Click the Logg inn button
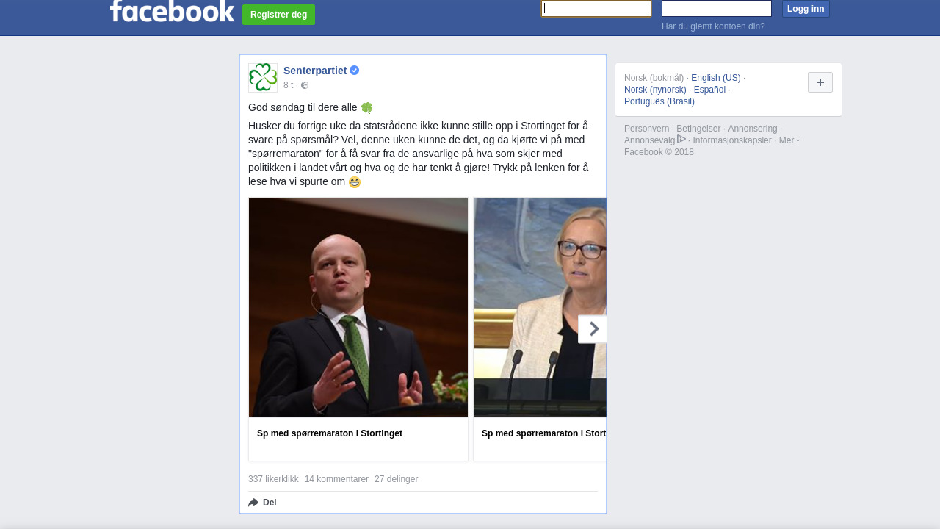 (x=806, y=9)
